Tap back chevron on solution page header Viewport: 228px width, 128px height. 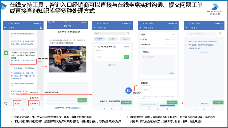49,26
